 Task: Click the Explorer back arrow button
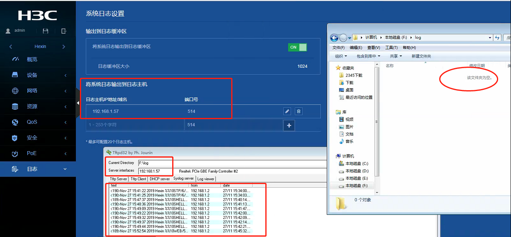[334, 38]
